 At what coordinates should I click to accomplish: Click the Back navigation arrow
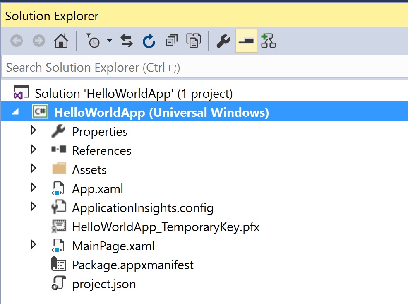tap(17, 41)
